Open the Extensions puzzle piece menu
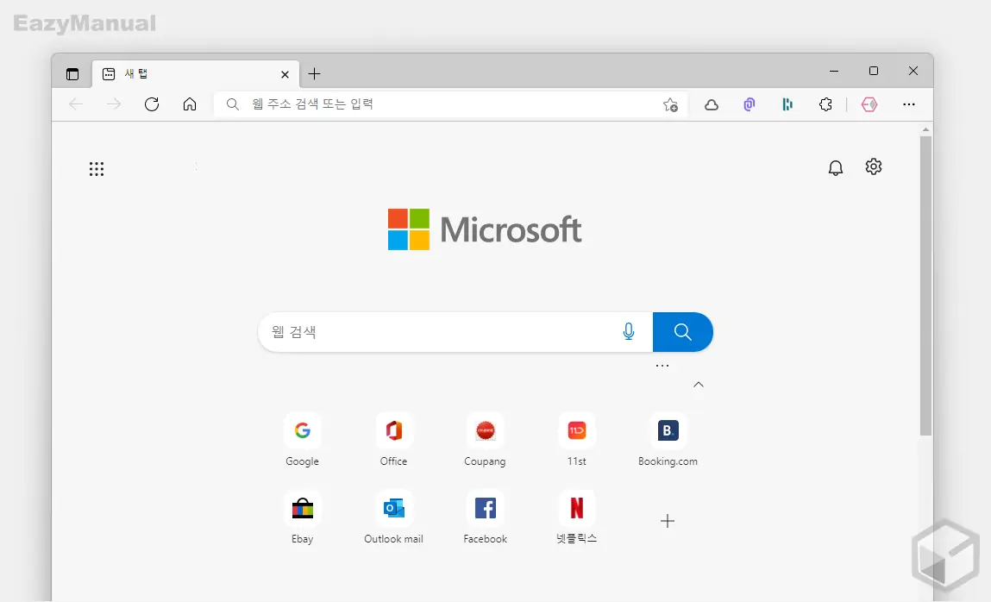The image size is (991, 602). pos(825,105)
